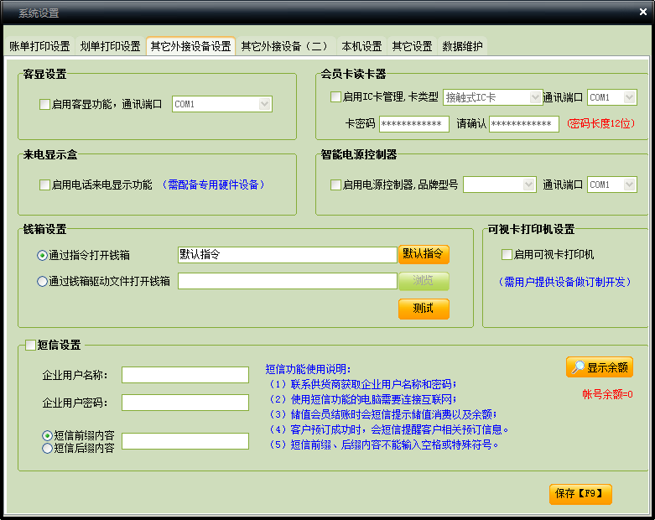Go to 其它外接设备（二） tab
The image size is (655, 520).
(285, 46)
